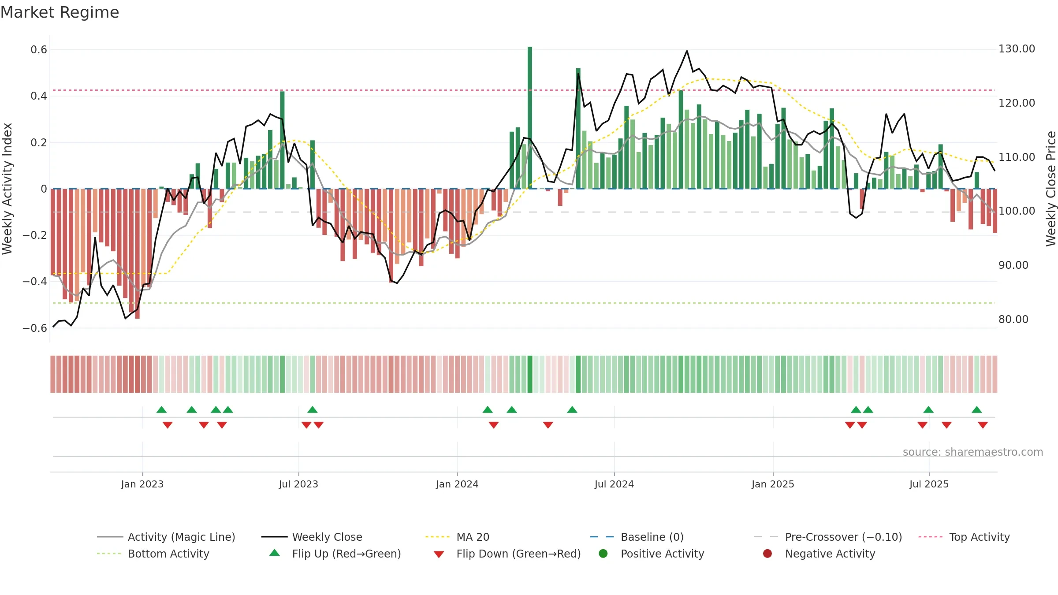
Task: Click the 100.00 price axis value
Action: (x=1017, y=211)
